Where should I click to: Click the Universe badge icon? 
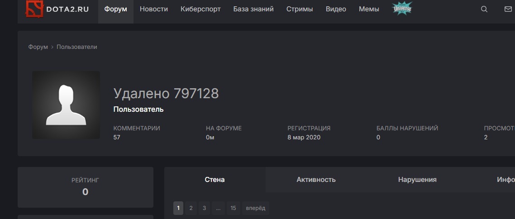[402, 9]
